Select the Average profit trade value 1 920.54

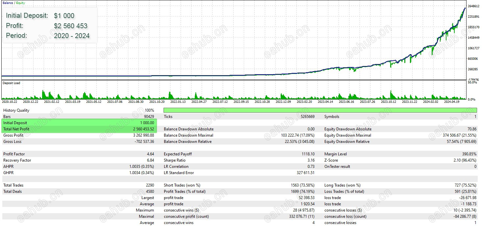307,204
